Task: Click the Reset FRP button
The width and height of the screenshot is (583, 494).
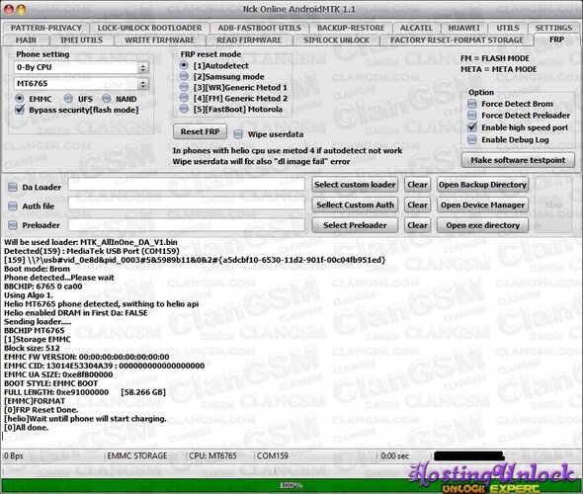Action: click(x=200, y=131)
